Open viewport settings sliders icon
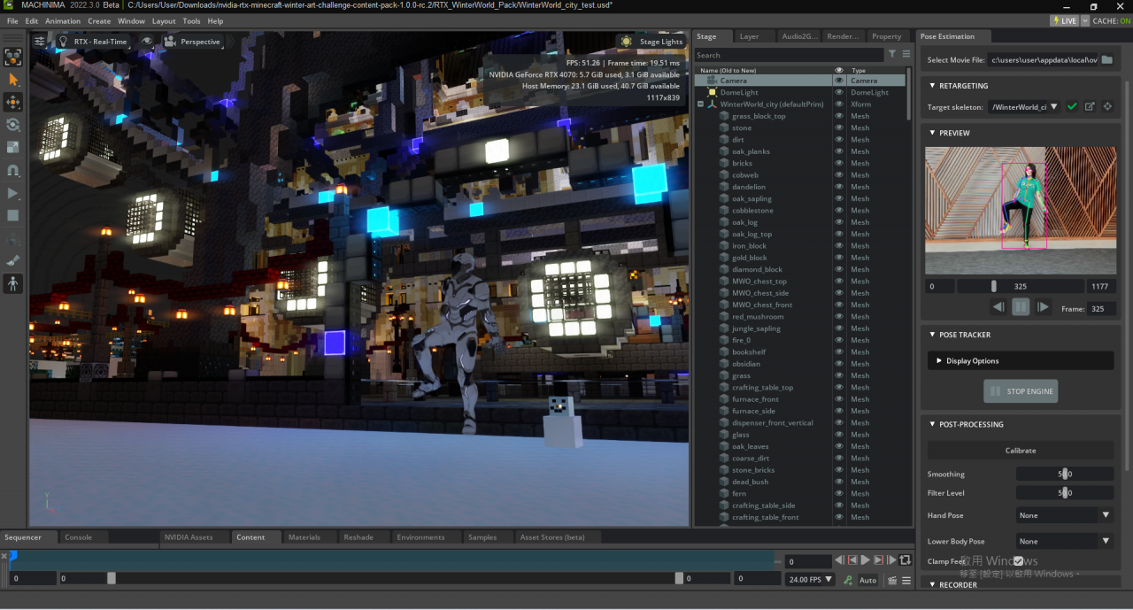The image size is (1133, 610). pyautogui.click(x=40, y=42)
